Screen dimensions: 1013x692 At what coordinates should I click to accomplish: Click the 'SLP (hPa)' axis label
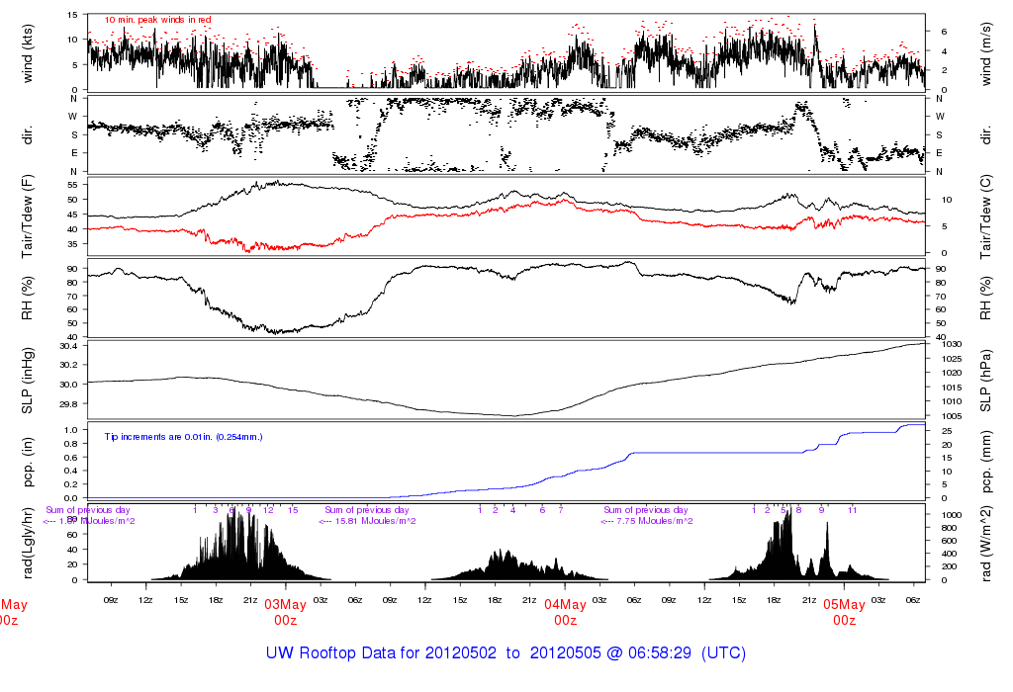(x=986, y=381)
